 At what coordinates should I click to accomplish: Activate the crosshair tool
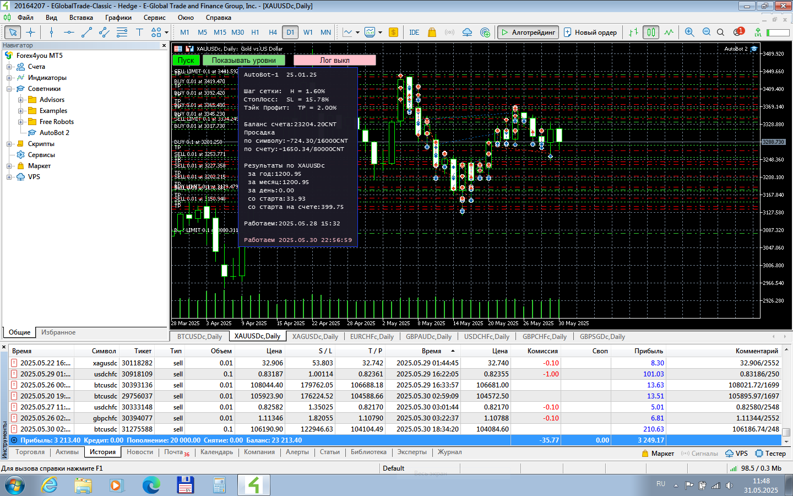(x=30, y=33)
